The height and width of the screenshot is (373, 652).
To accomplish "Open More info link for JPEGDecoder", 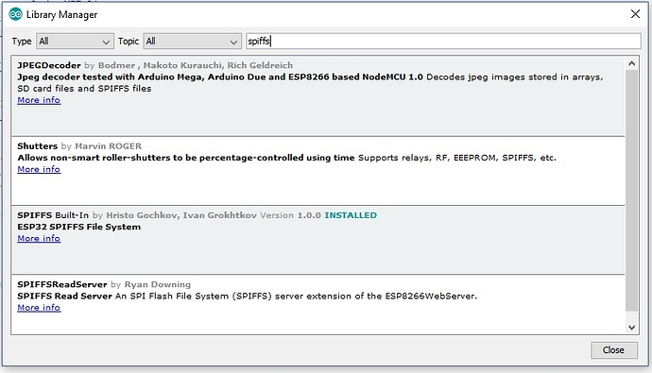I will point(39,100).
